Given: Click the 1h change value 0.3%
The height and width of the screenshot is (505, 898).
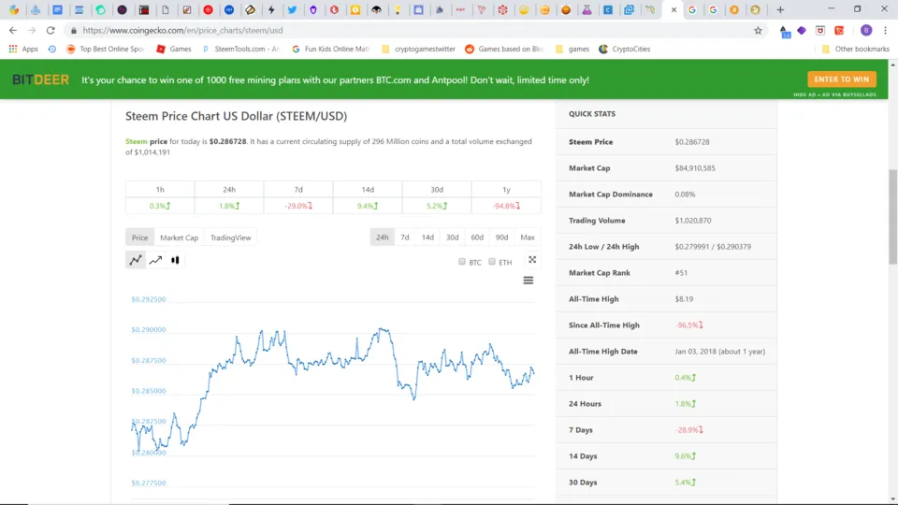Looking at the screenshot, I should (160, 206).
